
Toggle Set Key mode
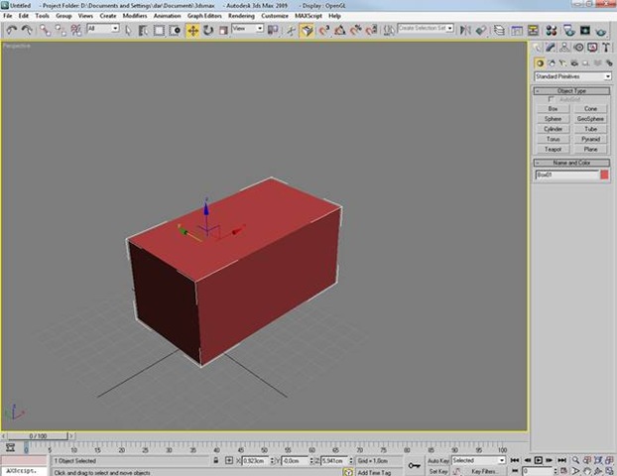[437, 471]
